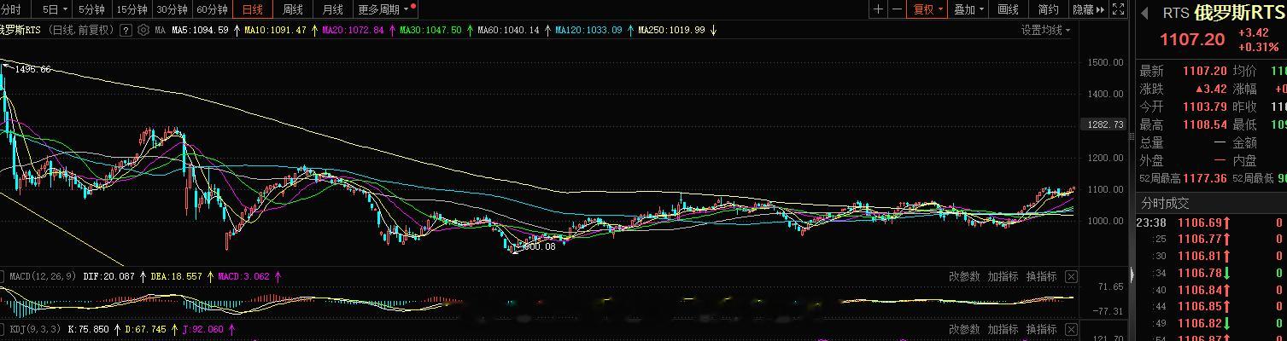Close the MACD indicator panel
Screen dimensions: 1287x341
coord(1071,276)
